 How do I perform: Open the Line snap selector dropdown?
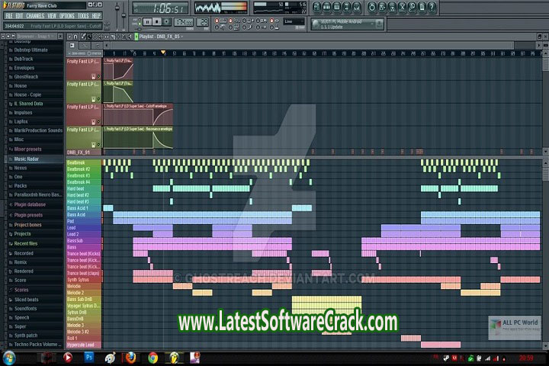click(294, 21)
